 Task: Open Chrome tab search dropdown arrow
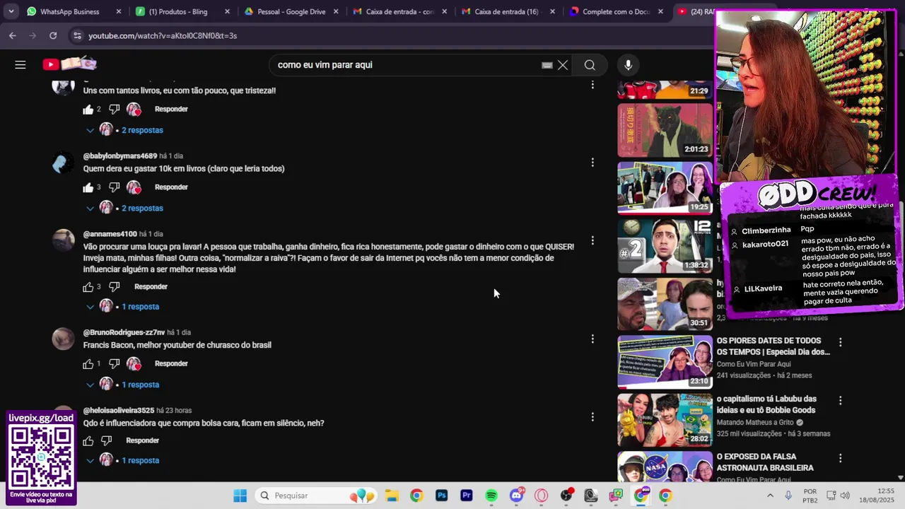pyautogui.click(x=11, y=11)
